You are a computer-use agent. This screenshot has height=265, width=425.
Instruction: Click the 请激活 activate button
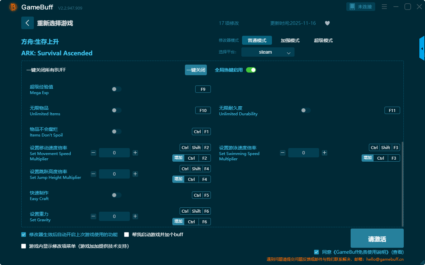pos(377,238)
